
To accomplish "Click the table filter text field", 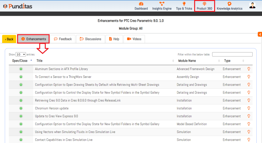I will 232,54.
